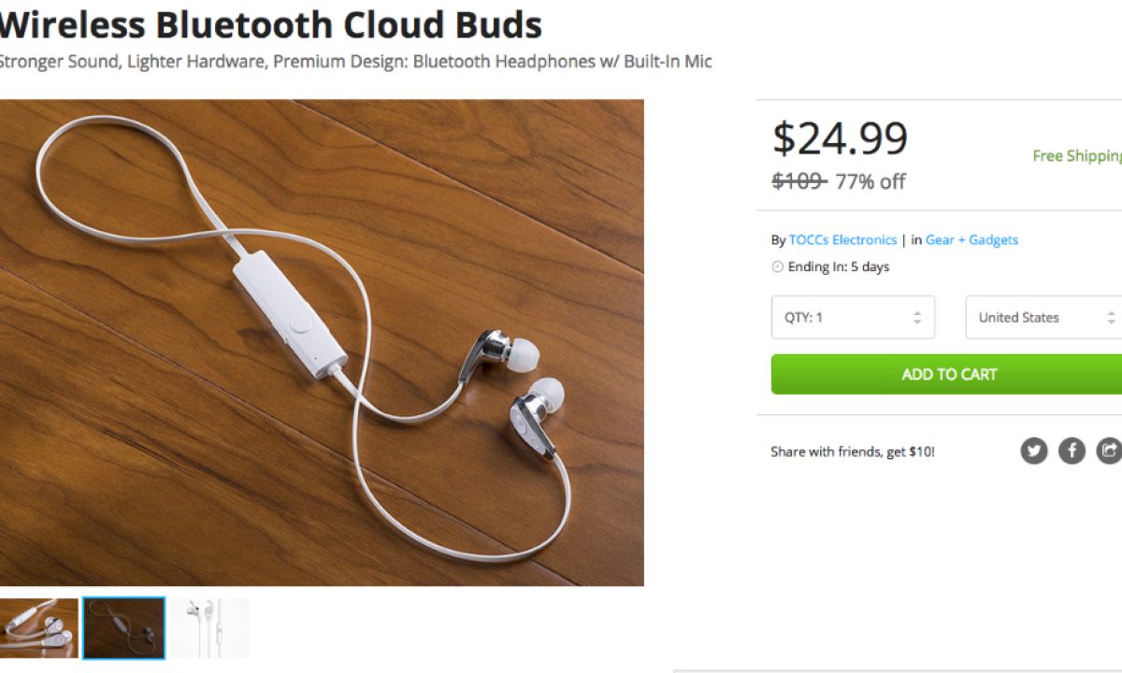Click the Free Shipping label
Image resolution: width=1122 pixels, height=673 pixels.
tap(1076, 156)
